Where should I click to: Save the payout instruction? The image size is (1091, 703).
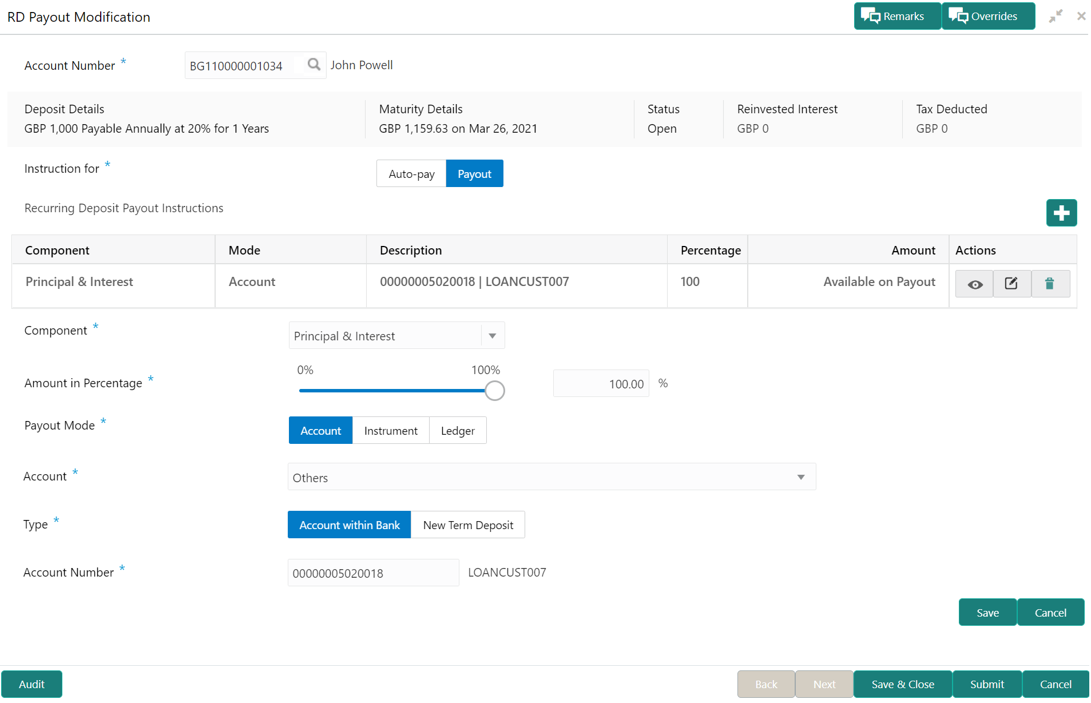pyautogui.click(x=987, y=613)
